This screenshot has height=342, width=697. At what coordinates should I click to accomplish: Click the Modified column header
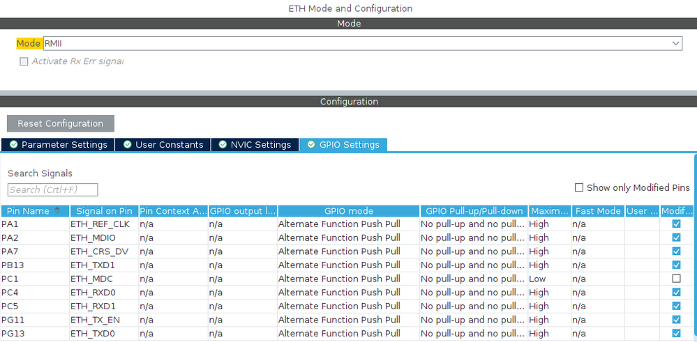677,211
